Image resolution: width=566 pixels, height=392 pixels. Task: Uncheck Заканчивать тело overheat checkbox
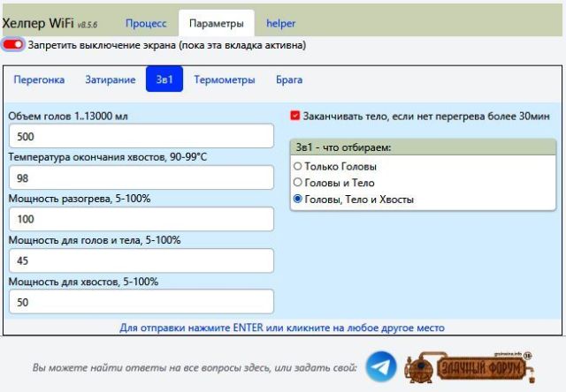coord(295,116)
